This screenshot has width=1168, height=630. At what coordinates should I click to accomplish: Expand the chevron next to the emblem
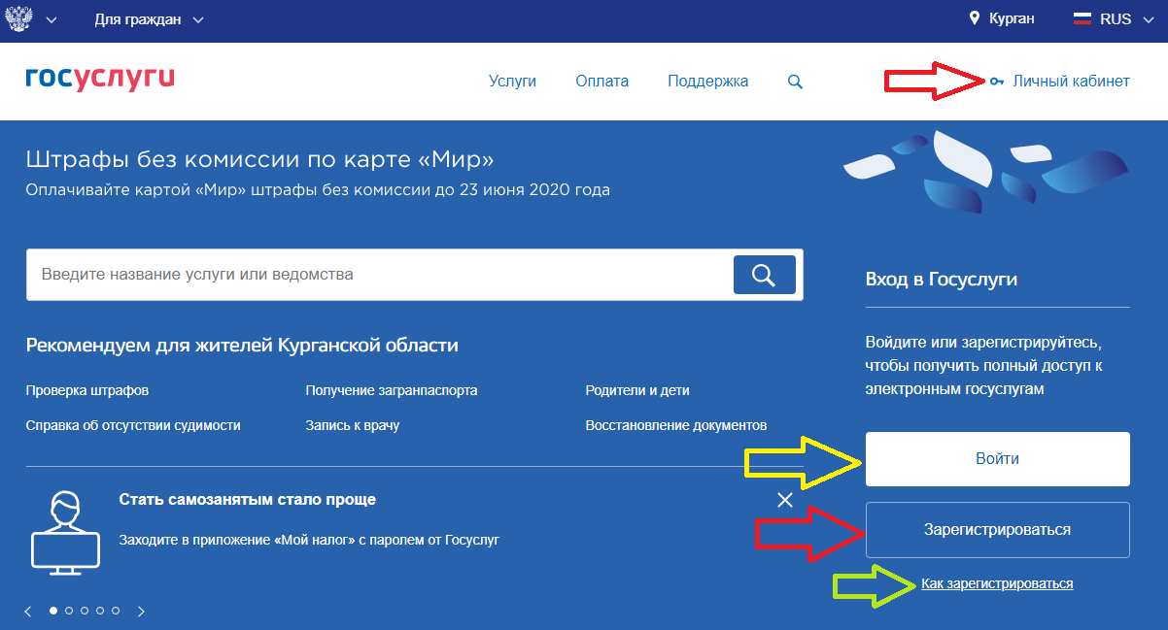pos(51,19)
